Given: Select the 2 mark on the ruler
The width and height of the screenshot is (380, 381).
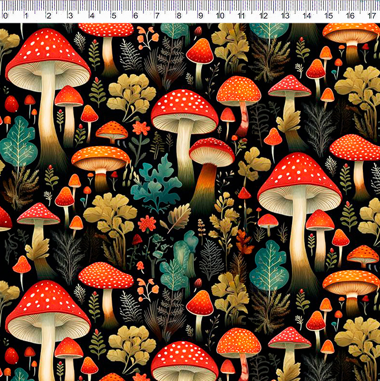Looking at the screenshot, I should click(x=48, y=16).
